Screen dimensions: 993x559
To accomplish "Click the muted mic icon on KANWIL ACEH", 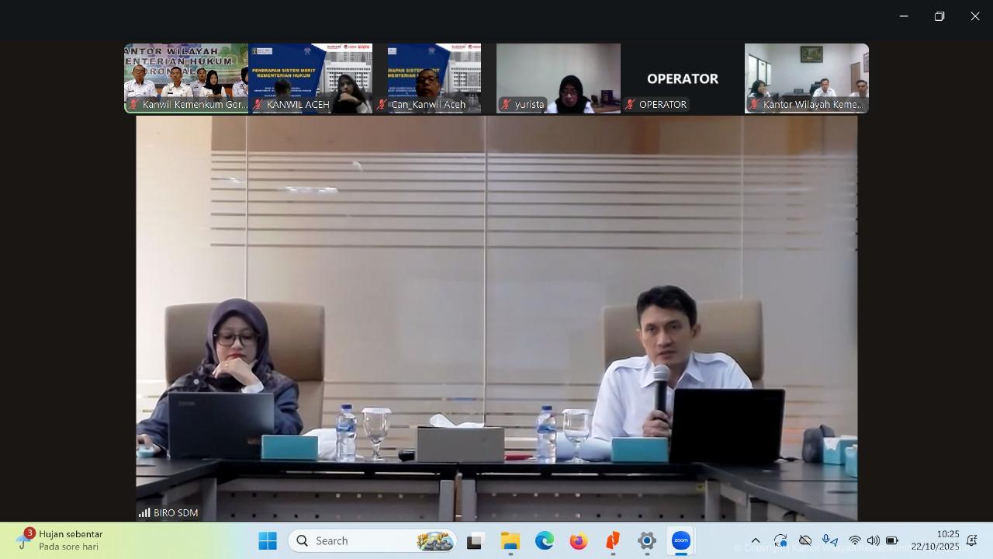I will click(x=258, y=104).
